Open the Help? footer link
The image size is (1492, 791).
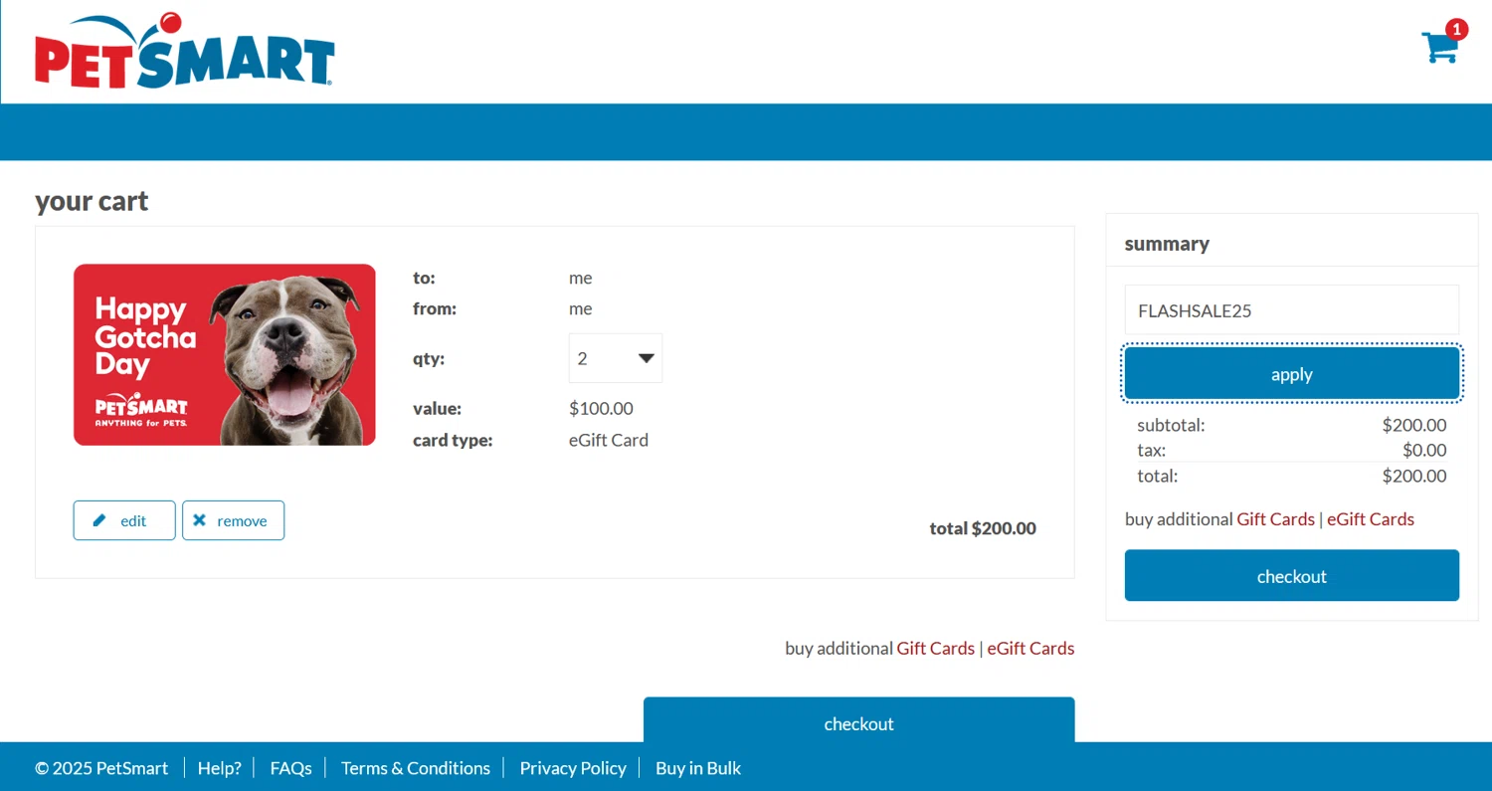pyautogui.click(x=220, y=768)
